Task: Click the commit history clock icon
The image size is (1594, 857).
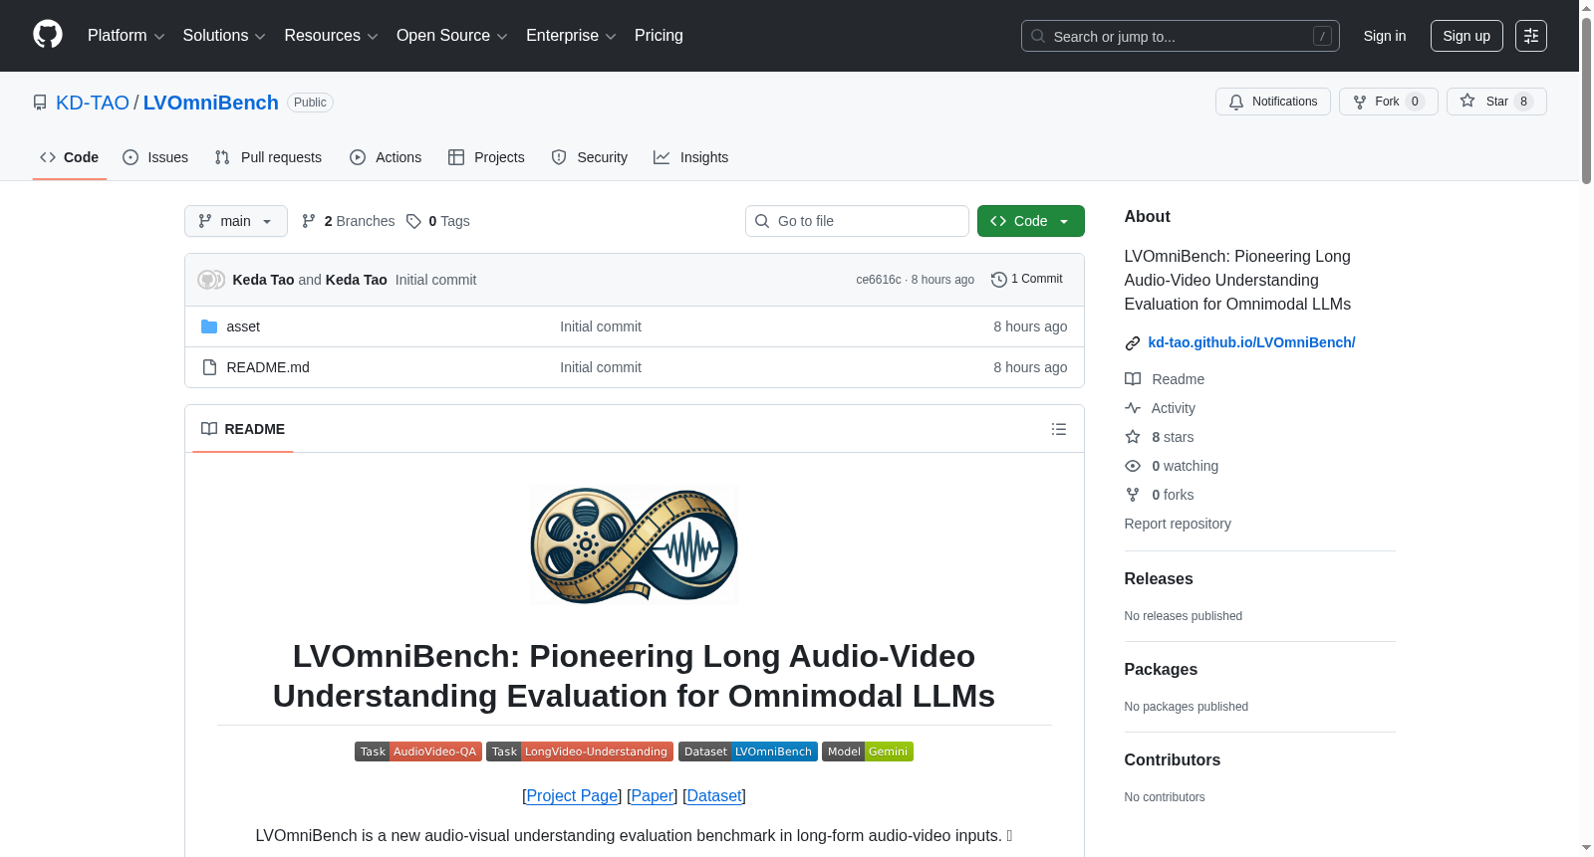Action: [998, 280]
